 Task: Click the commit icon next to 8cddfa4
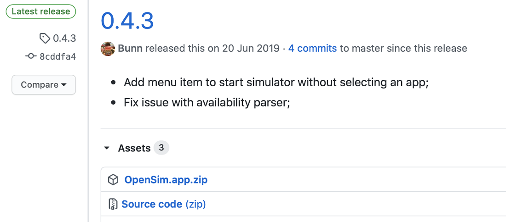tap(31, 56)
